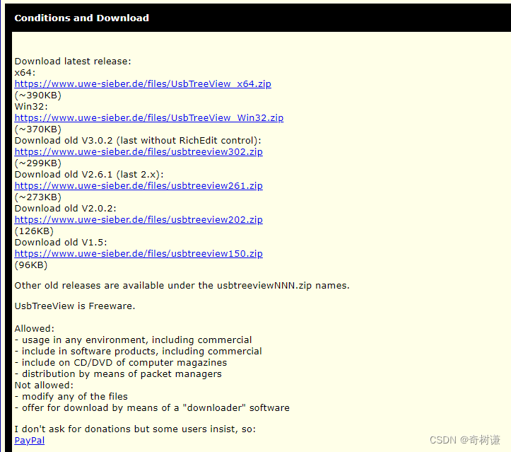Click the 'Conditions and Download' heading
The height and width of the screenshot is (452, 511).
81,18
